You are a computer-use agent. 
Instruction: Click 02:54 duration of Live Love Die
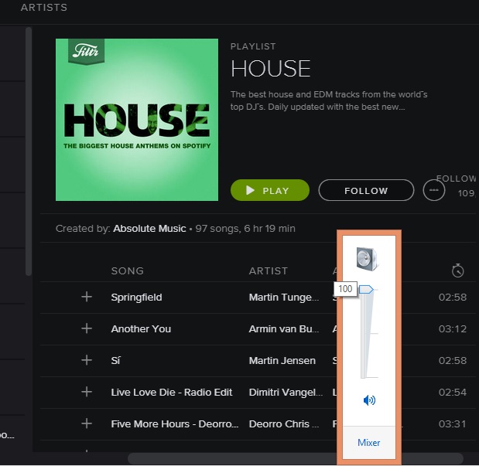point(453,393)
